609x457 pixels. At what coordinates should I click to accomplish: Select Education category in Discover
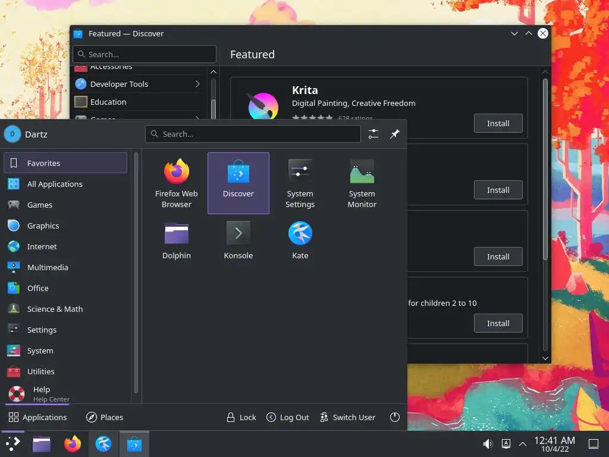point(138,102)
